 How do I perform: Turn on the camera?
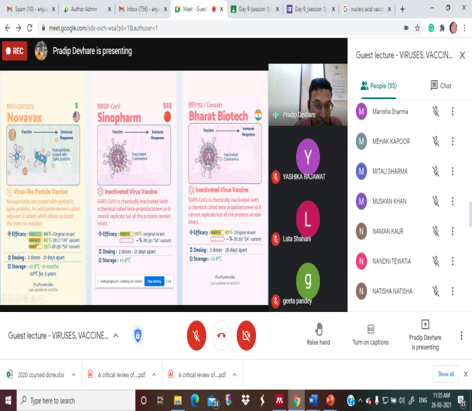click(x=246, y=335)
